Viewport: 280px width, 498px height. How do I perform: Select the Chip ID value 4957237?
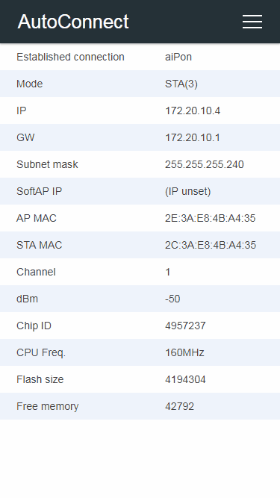pos(185,326)
